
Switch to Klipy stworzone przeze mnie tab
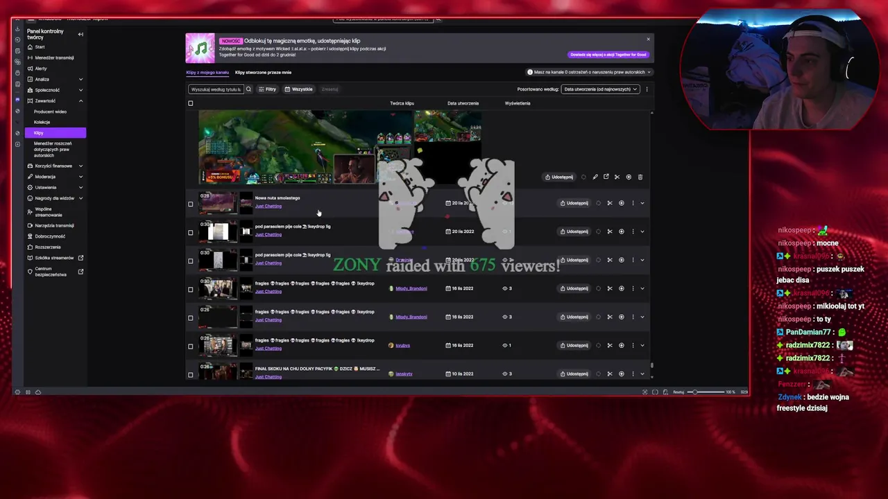263,72
